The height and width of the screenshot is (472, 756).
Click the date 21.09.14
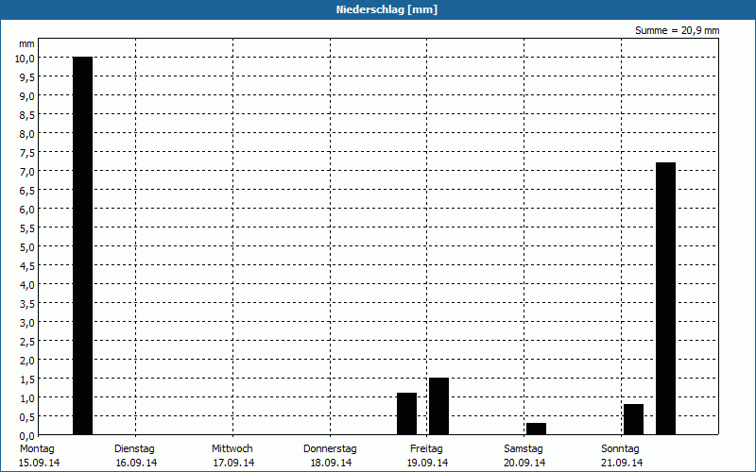[x=622, y=463]
